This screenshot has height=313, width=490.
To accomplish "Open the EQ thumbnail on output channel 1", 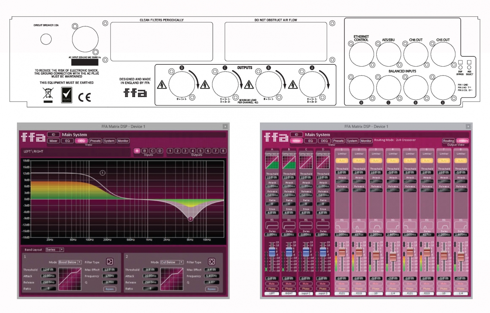I will tap(342, 226).
